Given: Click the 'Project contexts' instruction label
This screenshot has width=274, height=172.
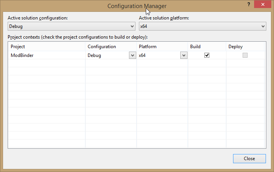Looking at the screenshot, I should [x=77, y=37].
